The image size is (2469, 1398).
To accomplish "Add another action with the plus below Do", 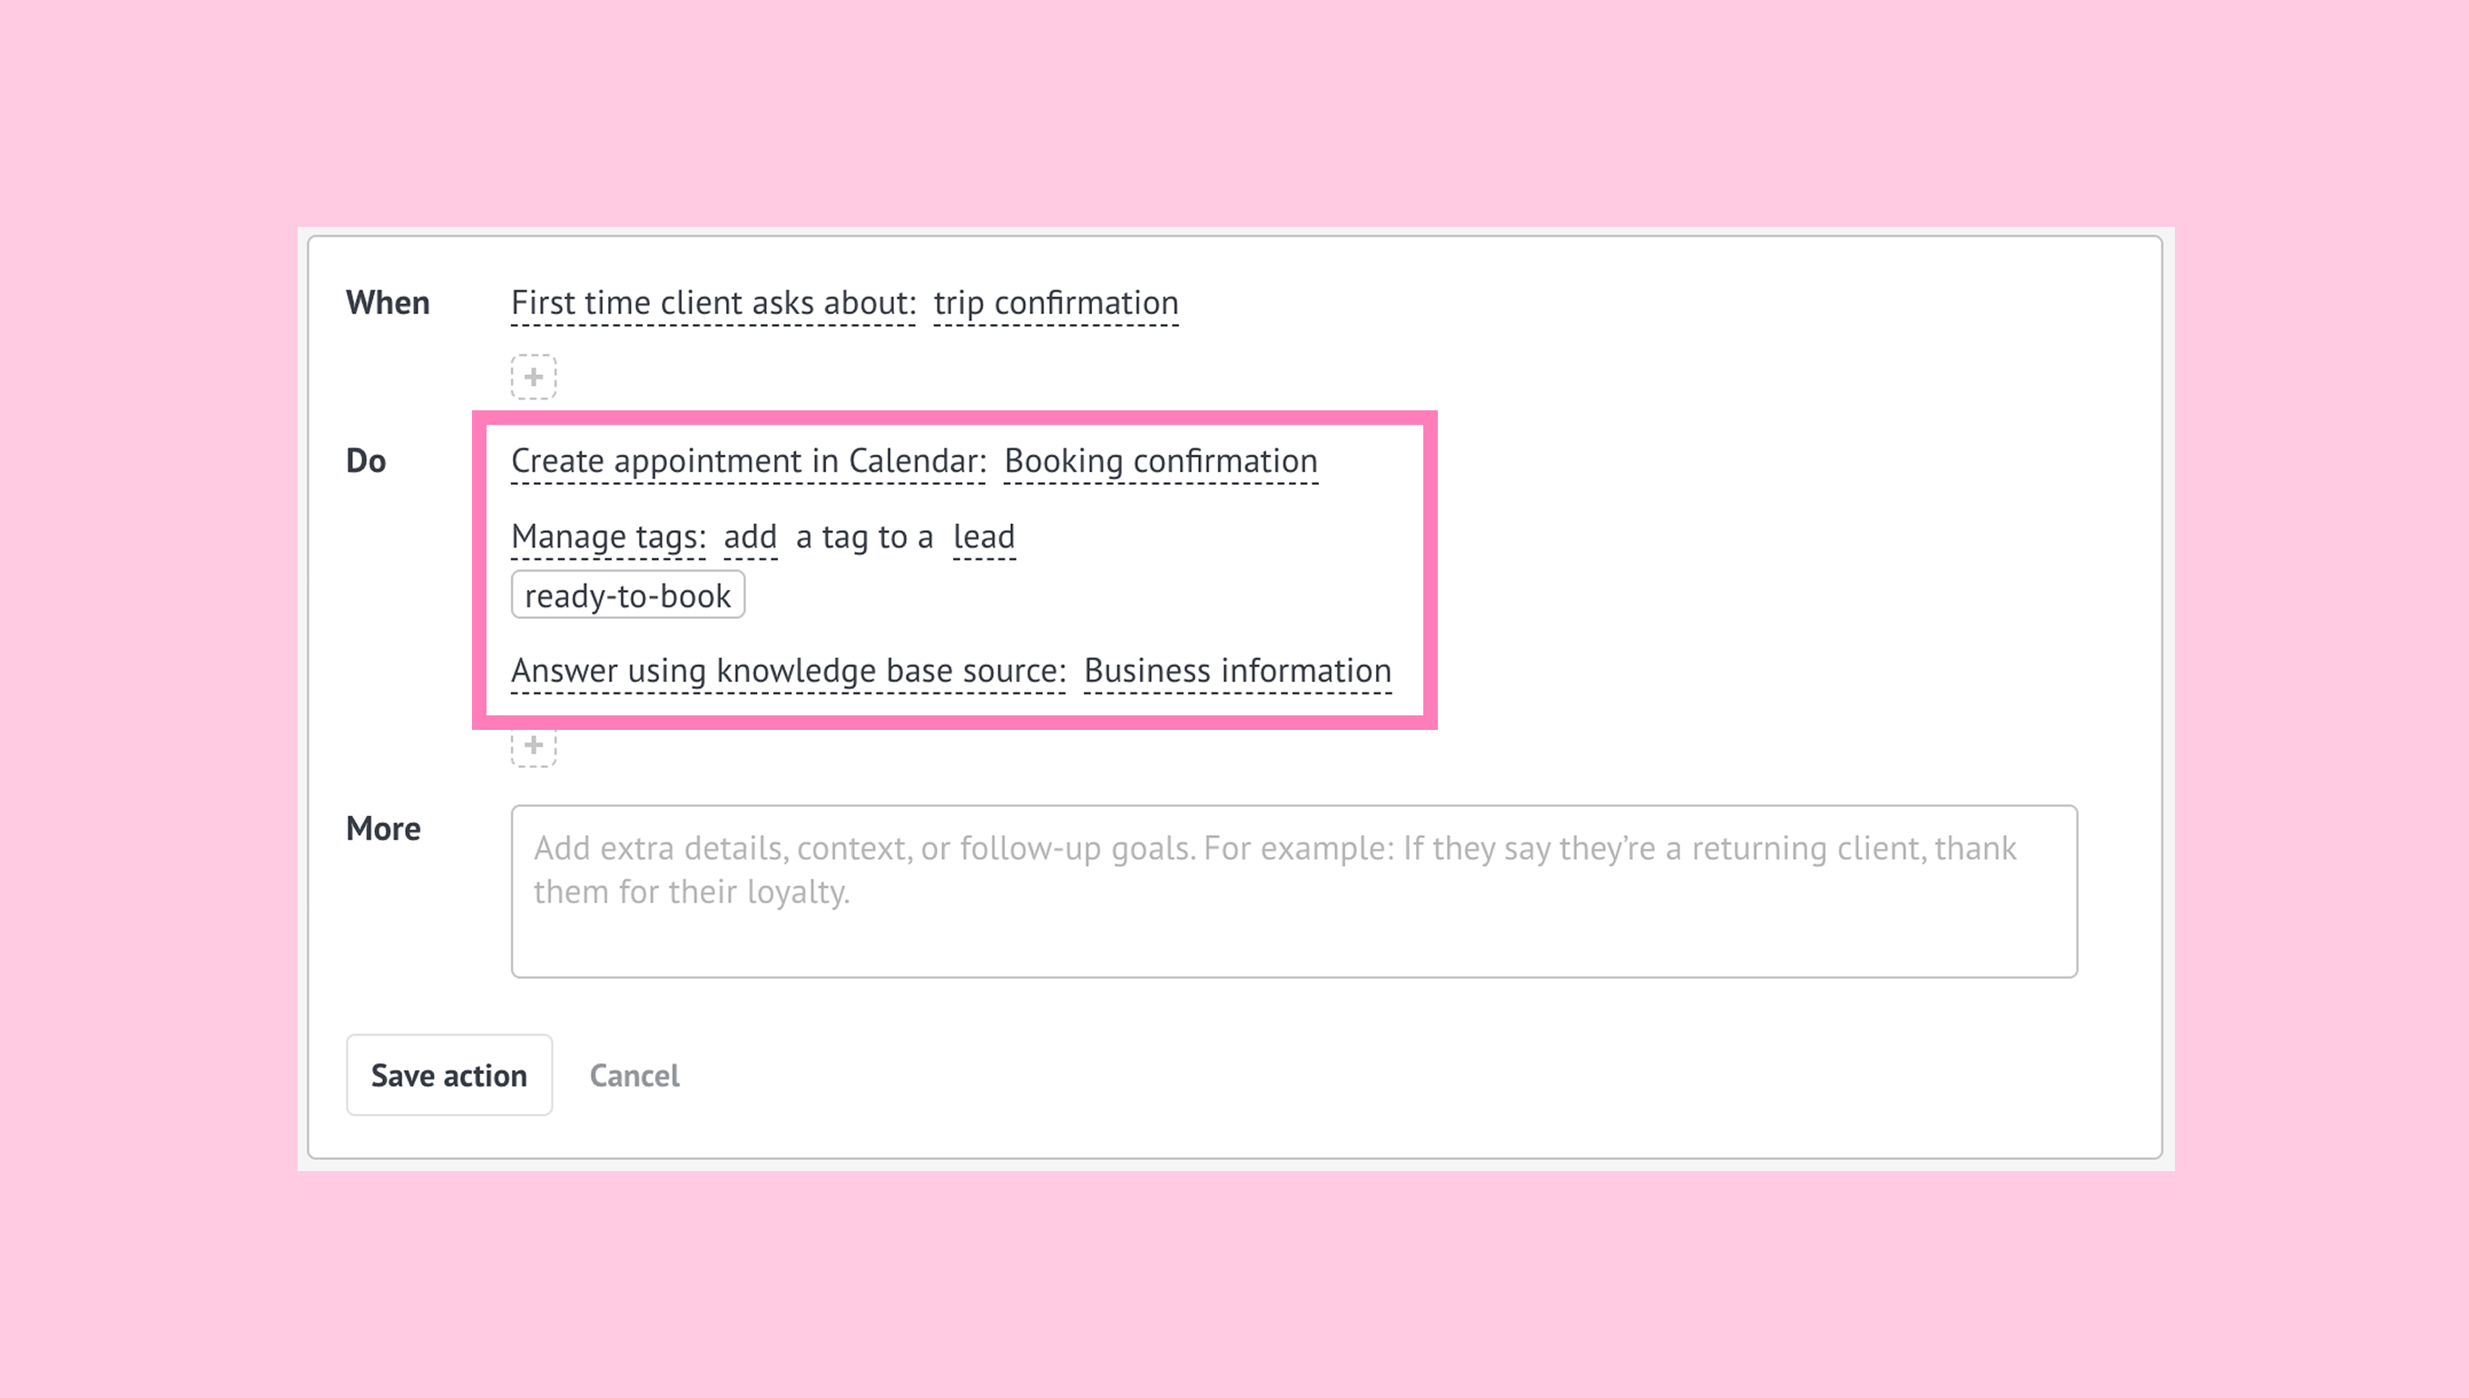I will [x=533, y=747].
